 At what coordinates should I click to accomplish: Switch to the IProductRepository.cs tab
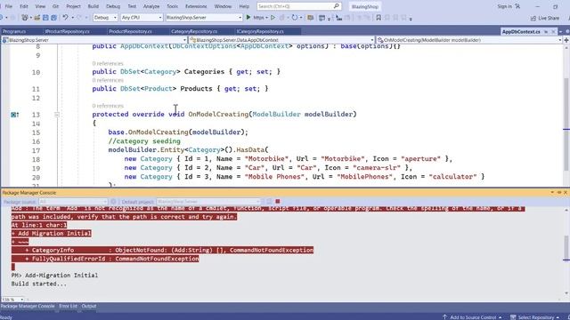(x=67, y=32)
